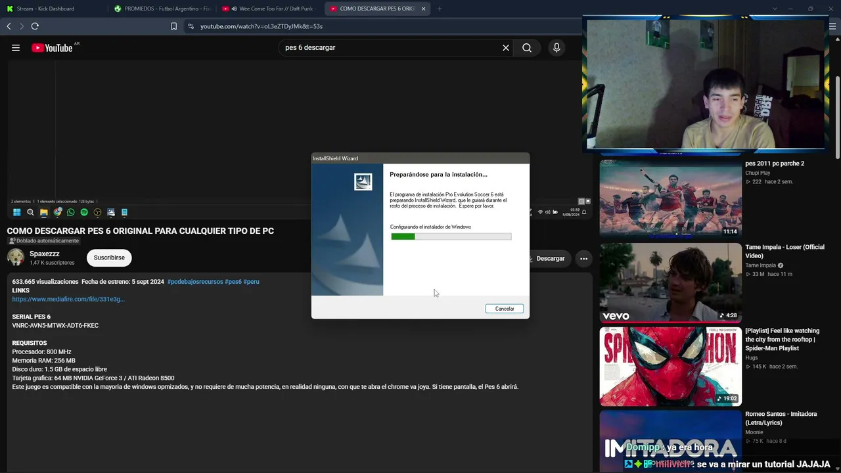Switch to the Wee Come Too Far tab
This screenshot has width=841, height=473.
(x=269, y=9)
